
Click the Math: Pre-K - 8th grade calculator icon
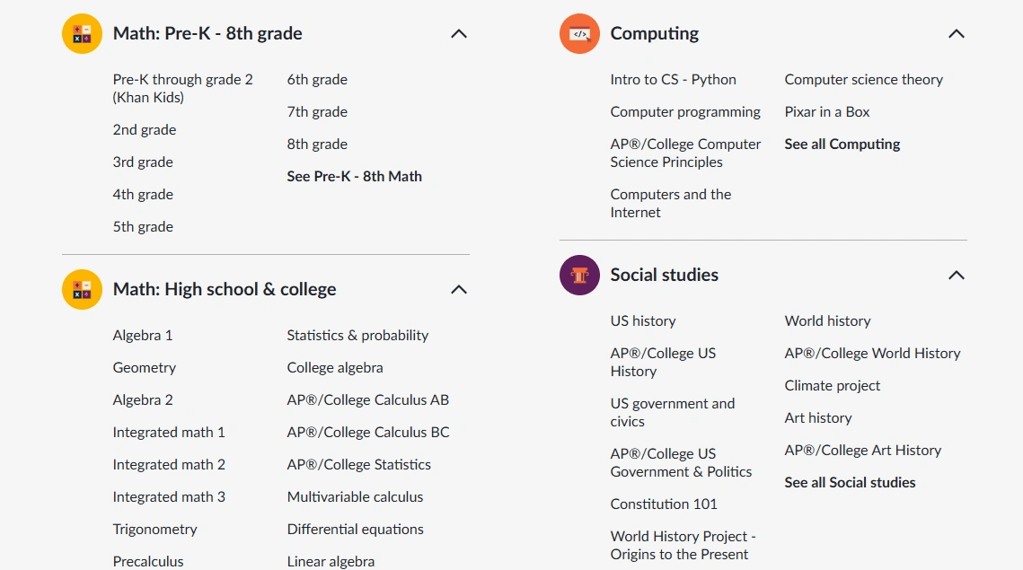[82, 33]
